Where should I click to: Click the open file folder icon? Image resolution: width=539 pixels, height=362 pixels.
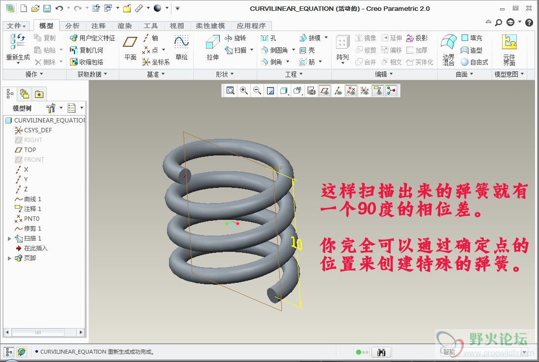coord(35,8)
